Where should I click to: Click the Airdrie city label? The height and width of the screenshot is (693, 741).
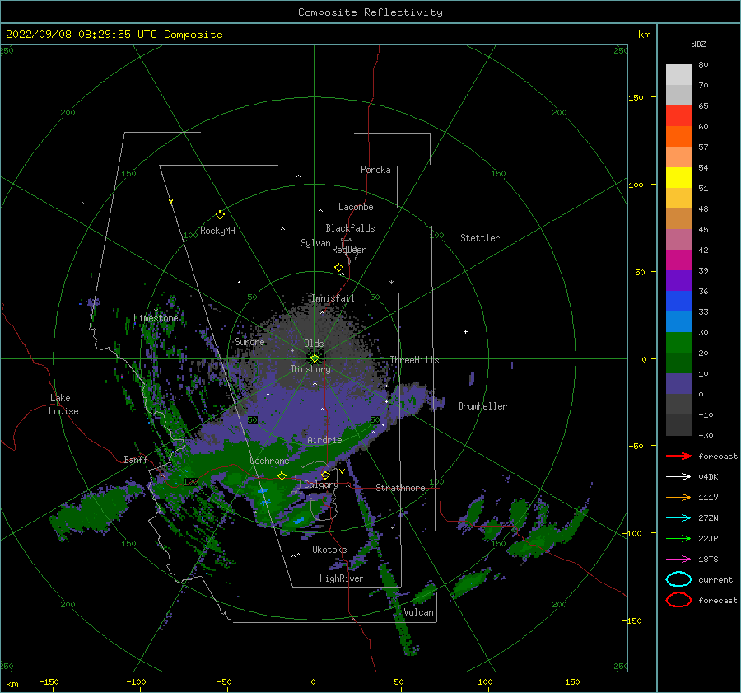pyautogui.click(x=324, y=440)
